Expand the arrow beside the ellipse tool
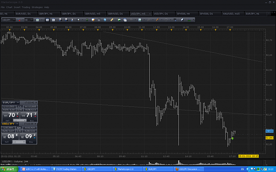The image size is (276, 172). tap(170, 20)
